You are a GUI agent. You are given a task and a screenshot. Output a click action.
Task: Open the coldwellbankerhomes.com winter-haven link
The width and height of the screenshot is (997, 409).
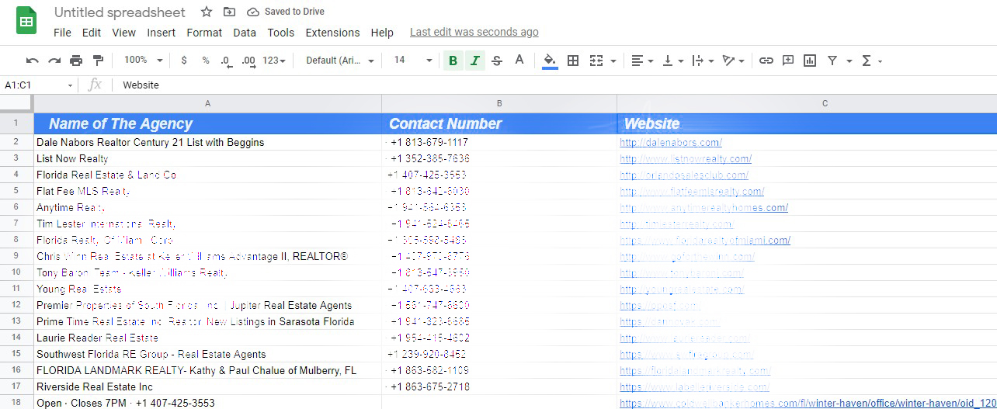tap(808, 404)
